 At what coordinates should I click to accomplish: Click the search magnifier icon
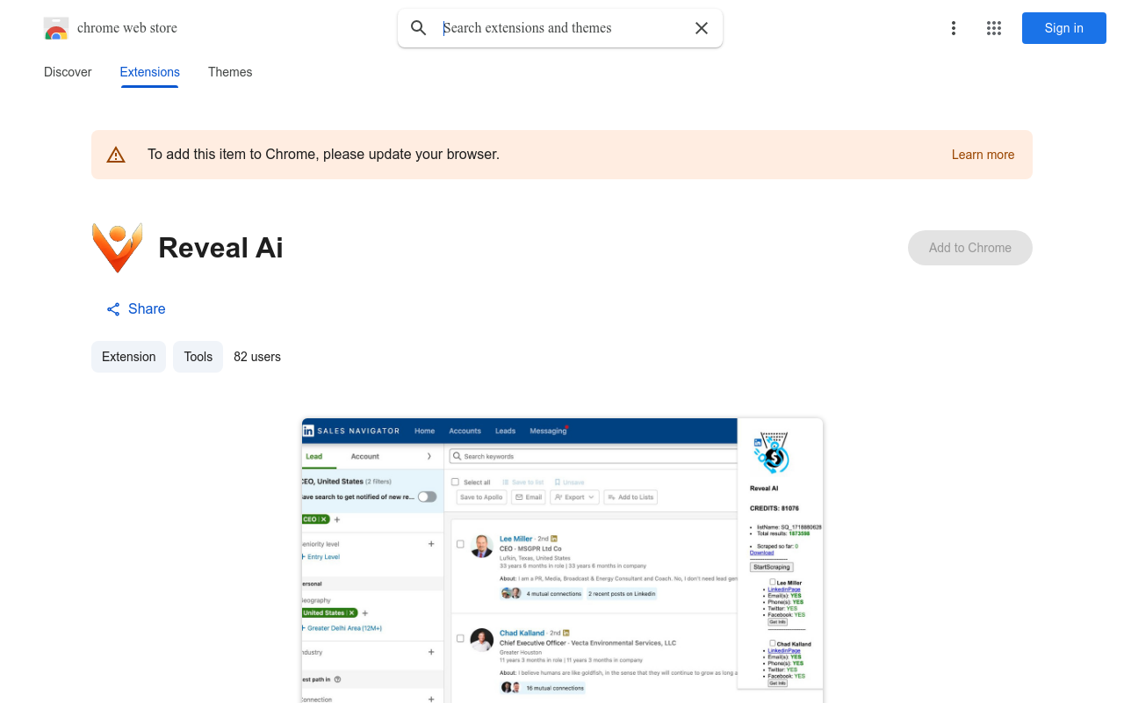coord(419,28)
